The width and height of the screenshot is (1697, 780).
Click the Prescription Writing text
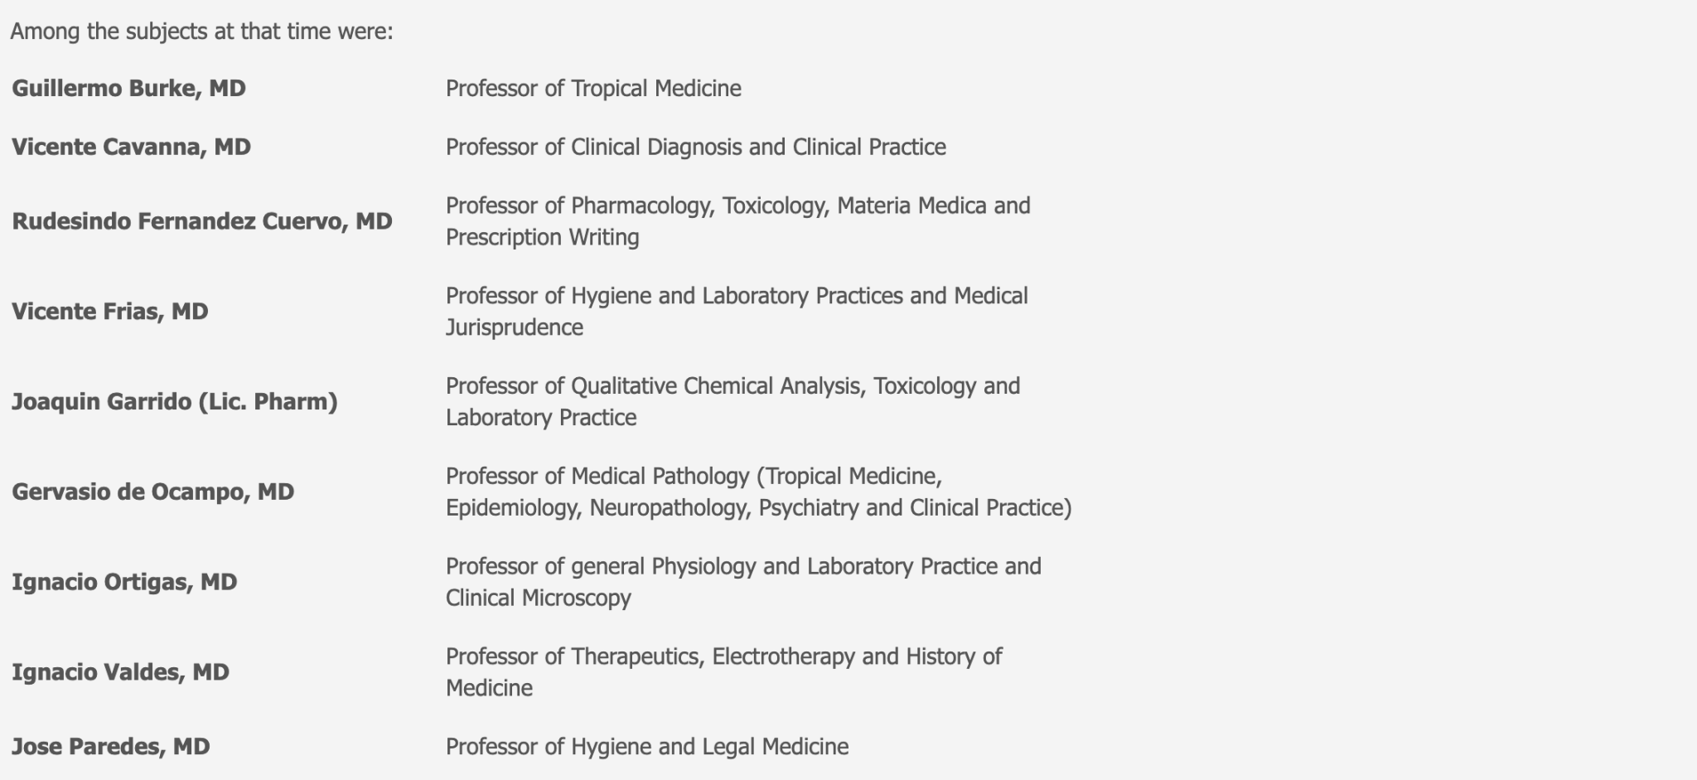(543, 237)
